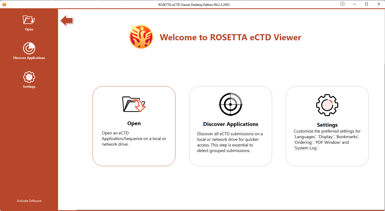This screenshot has height=211, width=385.
Task: Click the Discover Applications radar icon in sidebar
Action: coord(29,48)
